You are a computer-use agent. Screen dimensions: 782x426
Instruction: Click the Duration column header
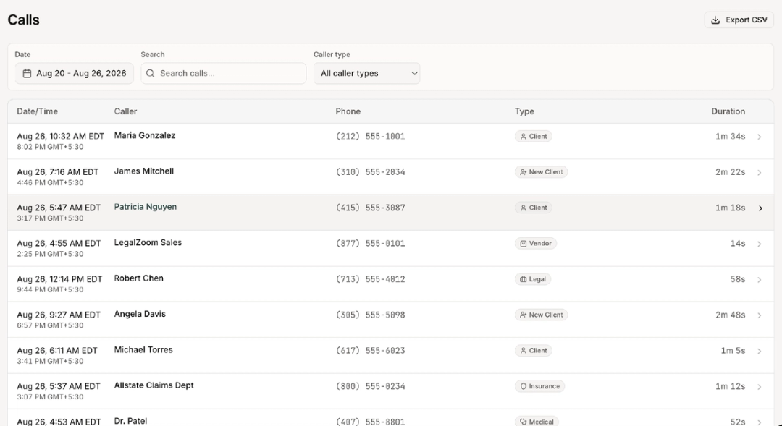pyautogui.click(x=728, y=111)
